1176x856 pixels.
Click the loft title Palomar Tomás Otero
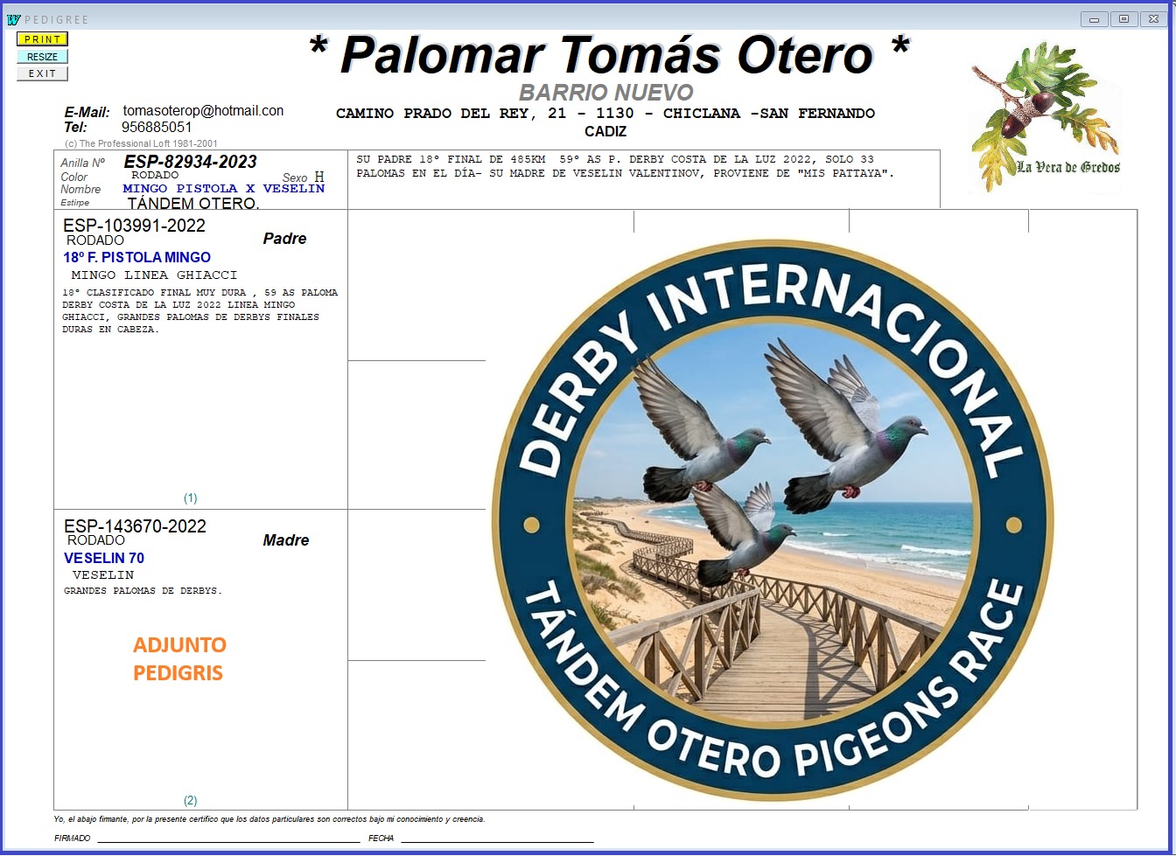pyautogui.click(x=609, y=54)
